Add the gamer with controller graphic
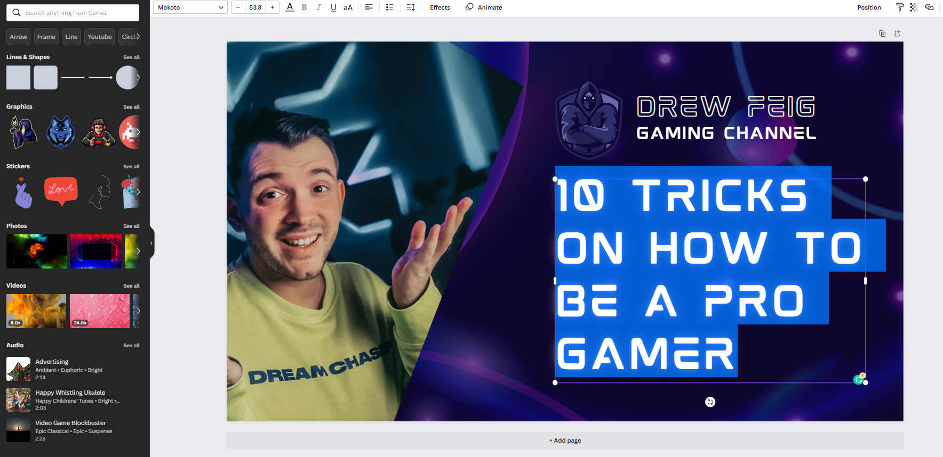This screenshot has width=943, height=457. (x=99, y=133)
